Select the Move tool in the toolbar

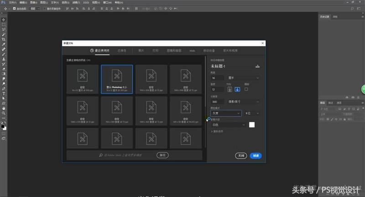(x=4, y=20)
